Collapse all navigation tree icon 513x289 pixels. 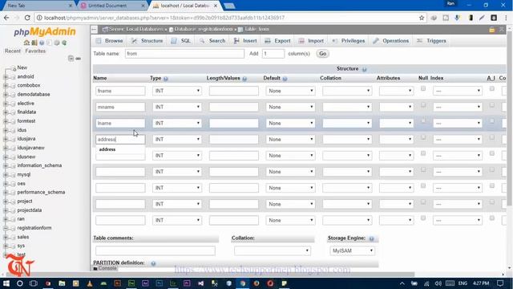(71, 59)
